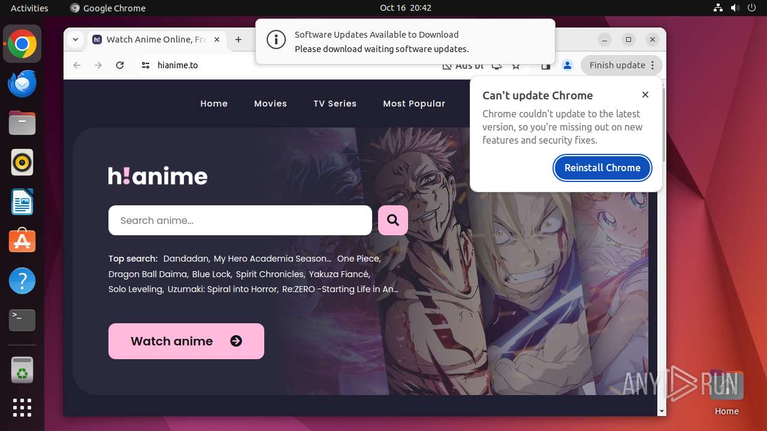The height and width of the screenshot is (431, 767).
Task: Open the Home desktop icon
Action: (x=726, y=393)
